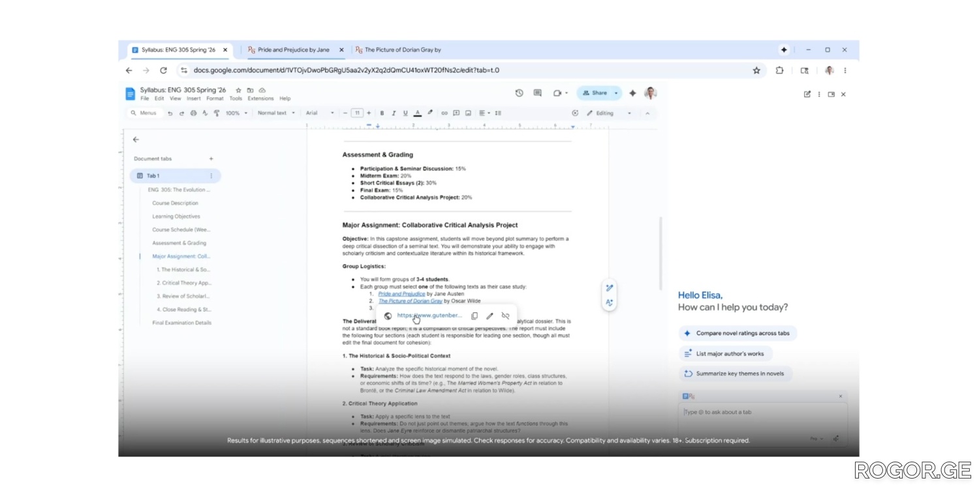The width and height of the screenshot is (979, 489).
Task: Open The Picture of Dorian Gray link
Action: pyautogui.click(x=410, y=301)
